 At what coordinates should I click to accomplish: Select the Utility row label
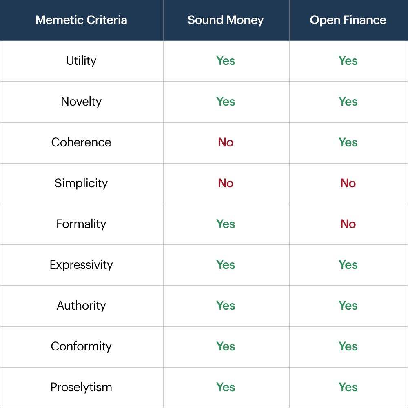pyautogui.click(x=81, y=61)
